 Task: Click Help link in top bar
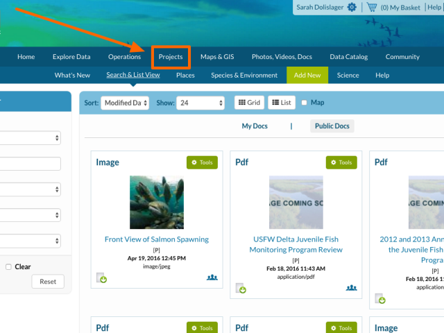(x=434, y=8)
